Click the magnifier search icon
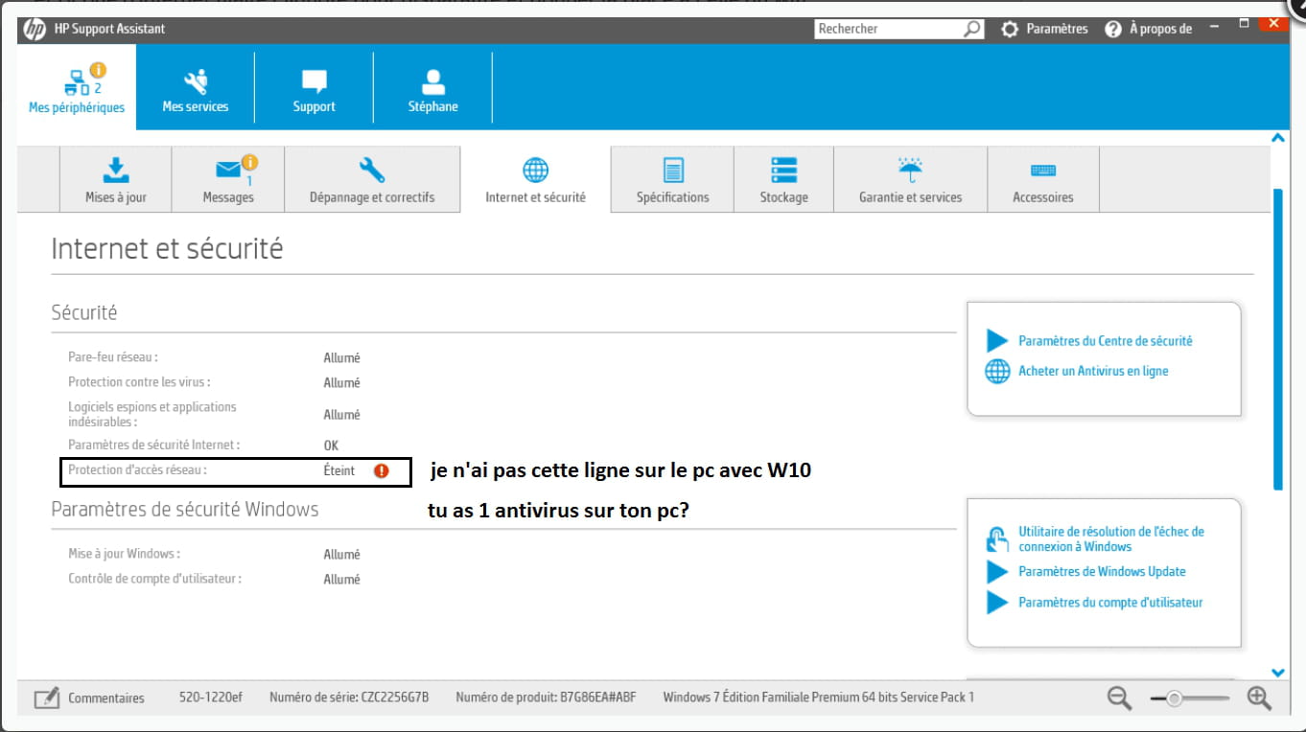The width and height of the screenshot is (1306, 732). [972, 29]
